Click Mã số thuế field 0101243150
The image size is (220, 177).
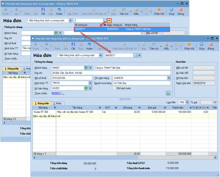72,78
